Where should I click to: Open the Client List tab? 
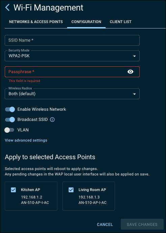pos(120,22)
